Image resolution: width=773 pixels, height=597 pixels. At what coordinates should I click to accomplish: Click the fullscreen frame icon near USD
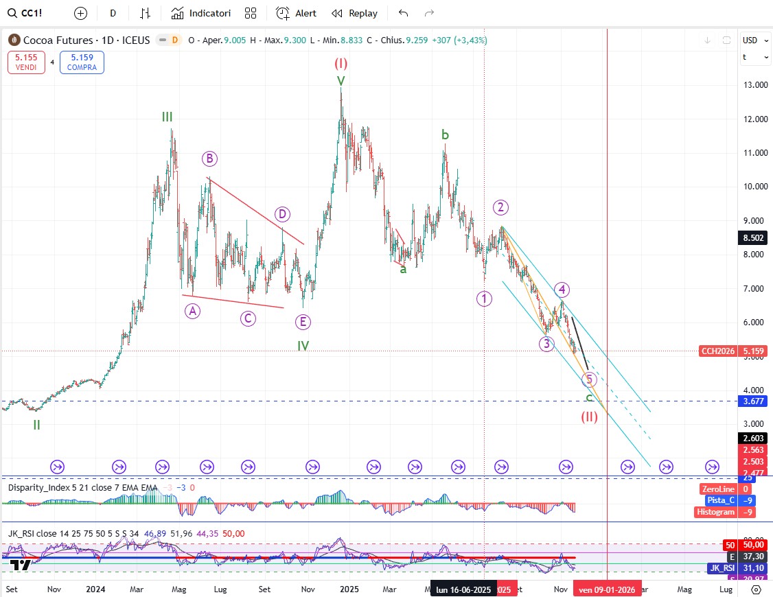point(726,40)
